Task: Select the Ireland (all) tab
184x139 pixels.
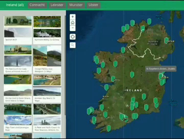Action: pyautogui.click(x=15, y=5)
